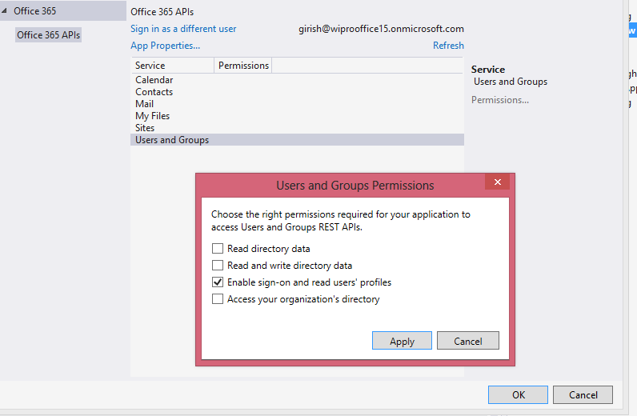Image resolution: width=637 pixels, height=416 pixels.
Task: Click Cancel in the permissions dialog
Action: click(x=468, y=341)
